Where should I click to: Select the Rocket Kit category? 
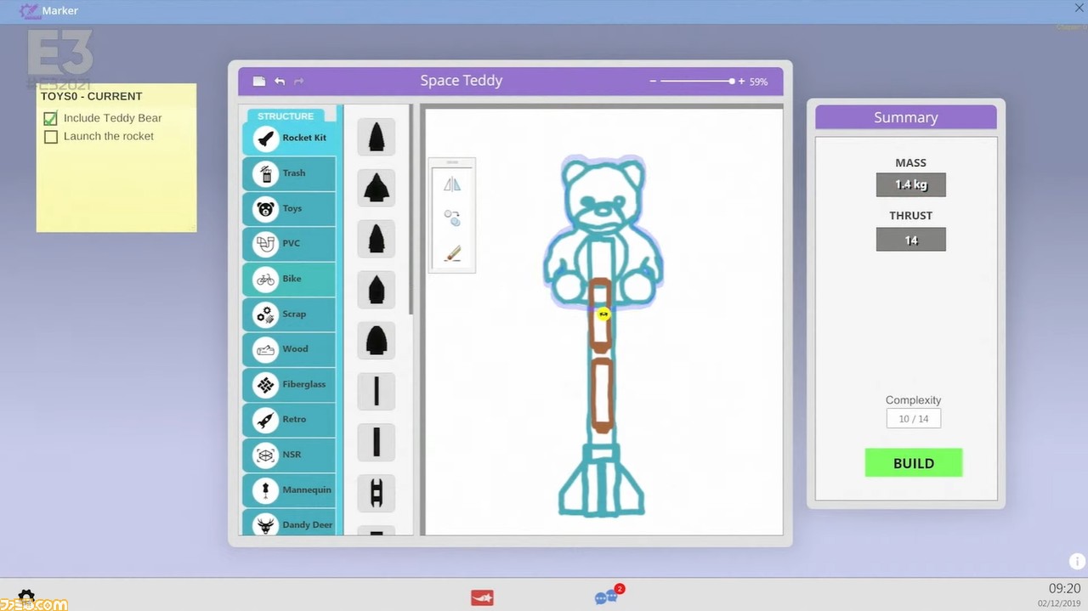[x=289, y=138]
